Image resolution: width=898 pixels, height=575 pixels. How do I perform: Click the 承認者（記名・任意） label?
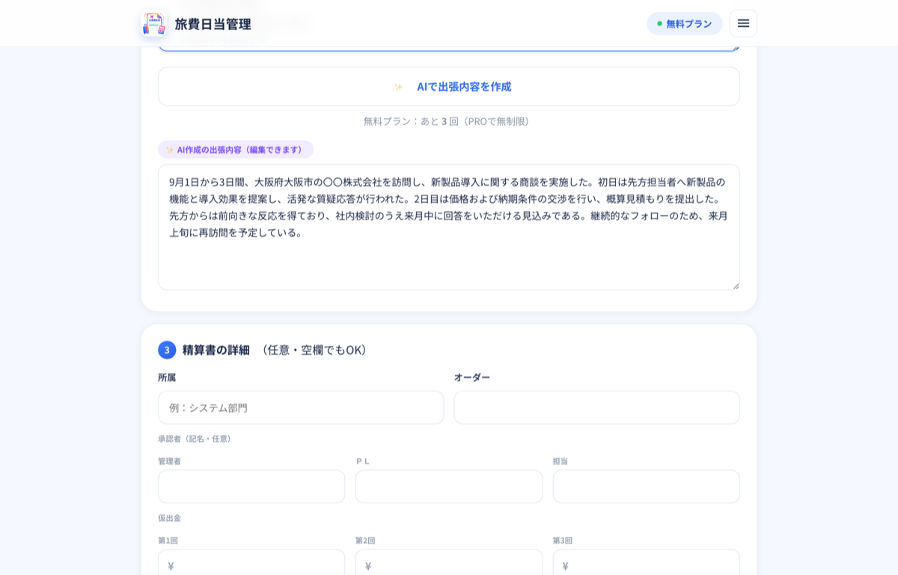pyautogui.click(x=196, y=439)
